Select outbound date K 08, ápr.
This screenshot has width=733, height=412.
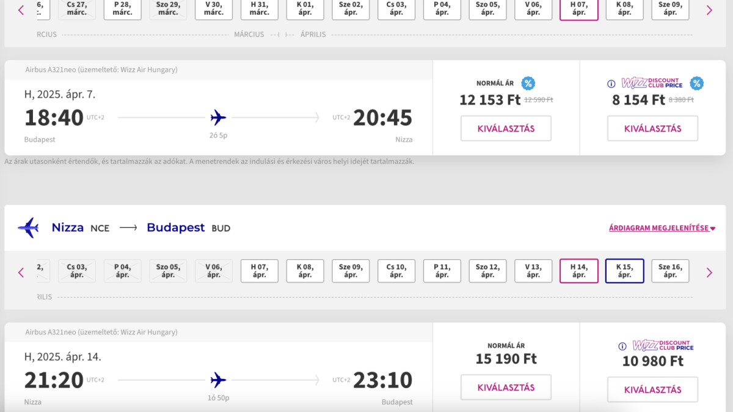click(x=624, y=9)
